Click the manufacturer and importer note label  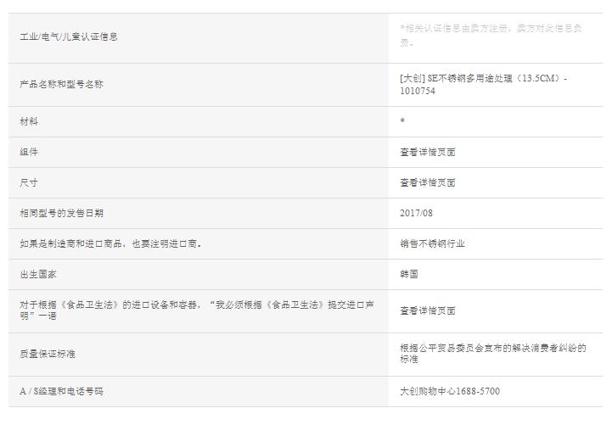click(110, 243)
